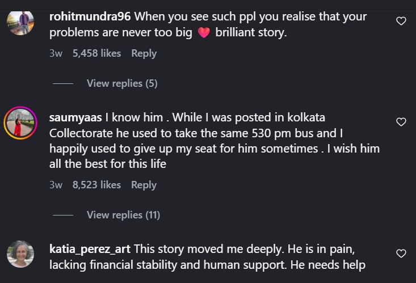Expand View replies (5)
Image resolution: width=416 pixels, height=283 pixels.
tap(121, 83)
